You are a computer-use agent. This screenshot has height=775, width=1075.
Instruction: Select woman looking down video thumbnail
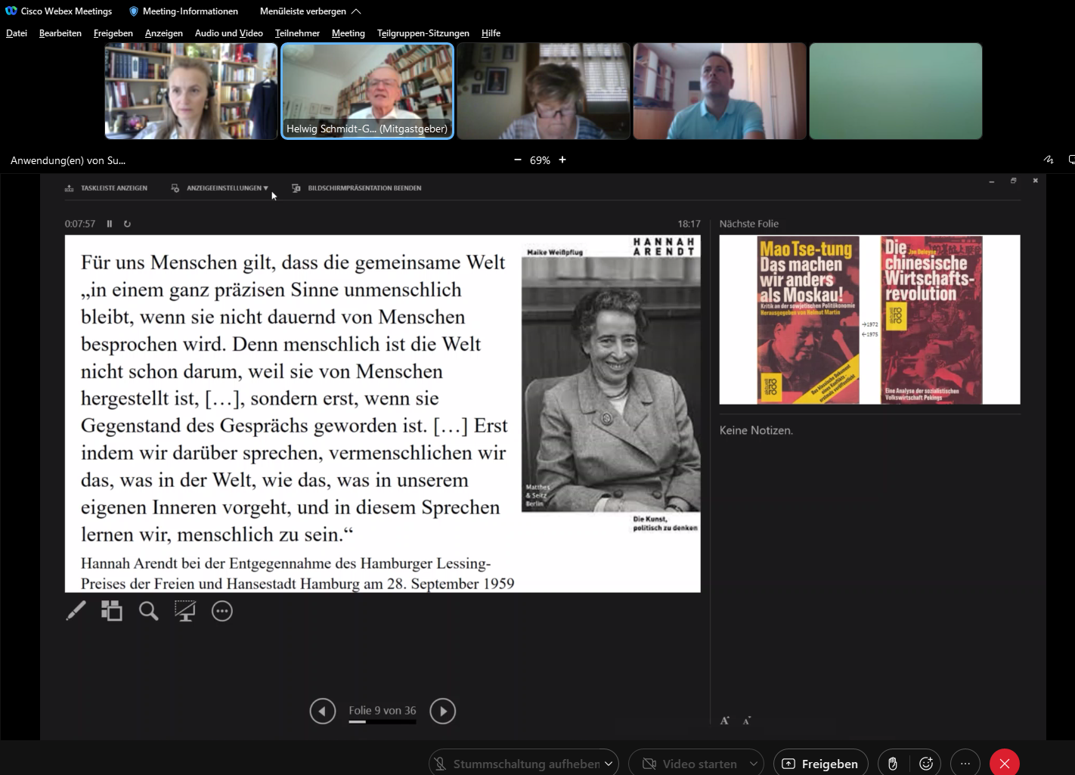pyautogui.click(x=544, y=91)
